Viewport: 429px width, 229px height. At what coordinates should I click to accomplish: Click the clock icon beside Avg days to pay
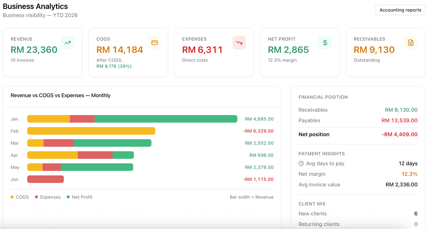[x=301, y=163]
